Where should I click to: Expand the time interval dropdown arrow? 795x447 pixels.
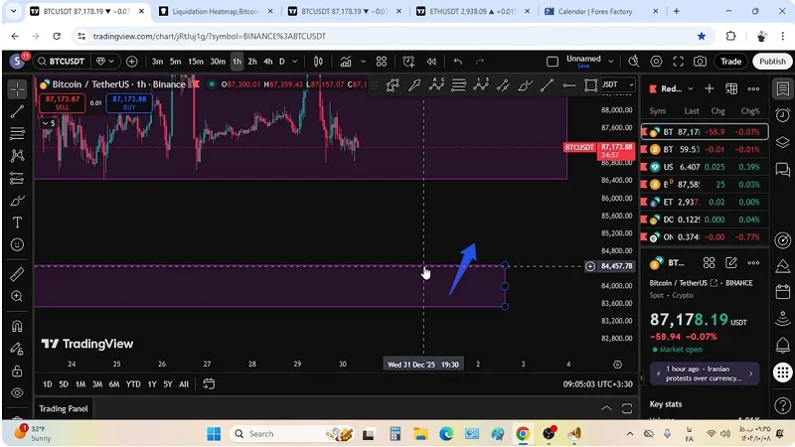pyautogui.click(x=295, y=62)
